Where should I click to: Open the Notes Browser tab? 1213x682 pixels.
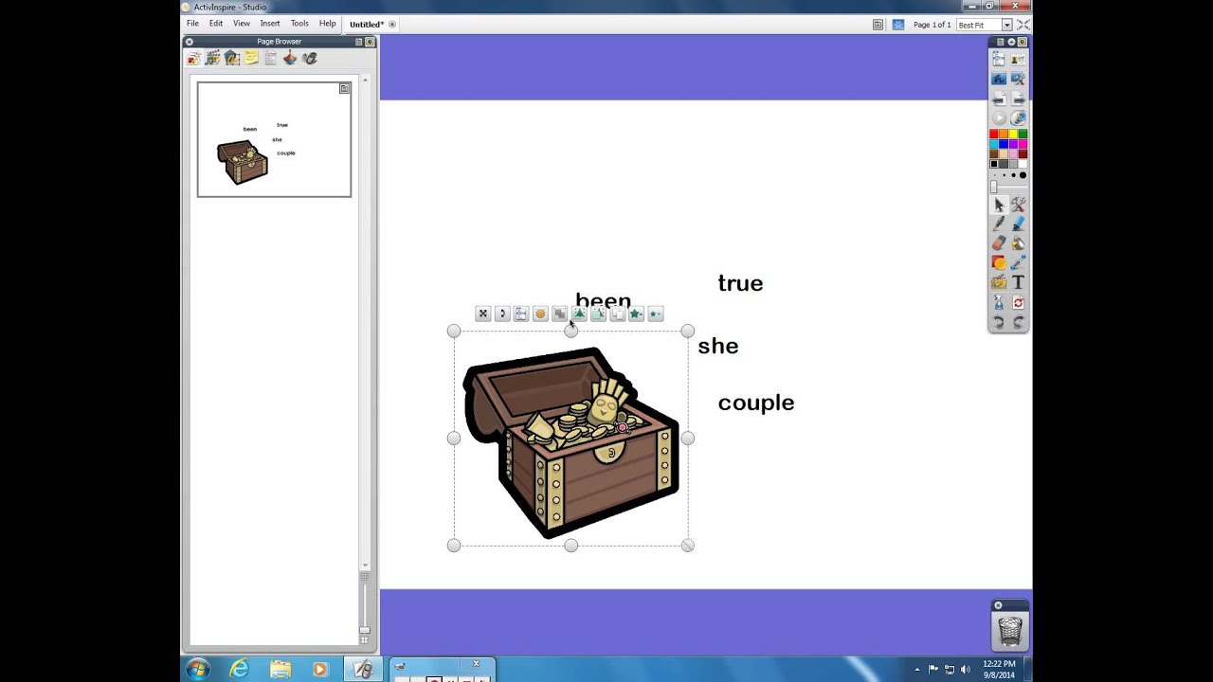click(251, 59)
